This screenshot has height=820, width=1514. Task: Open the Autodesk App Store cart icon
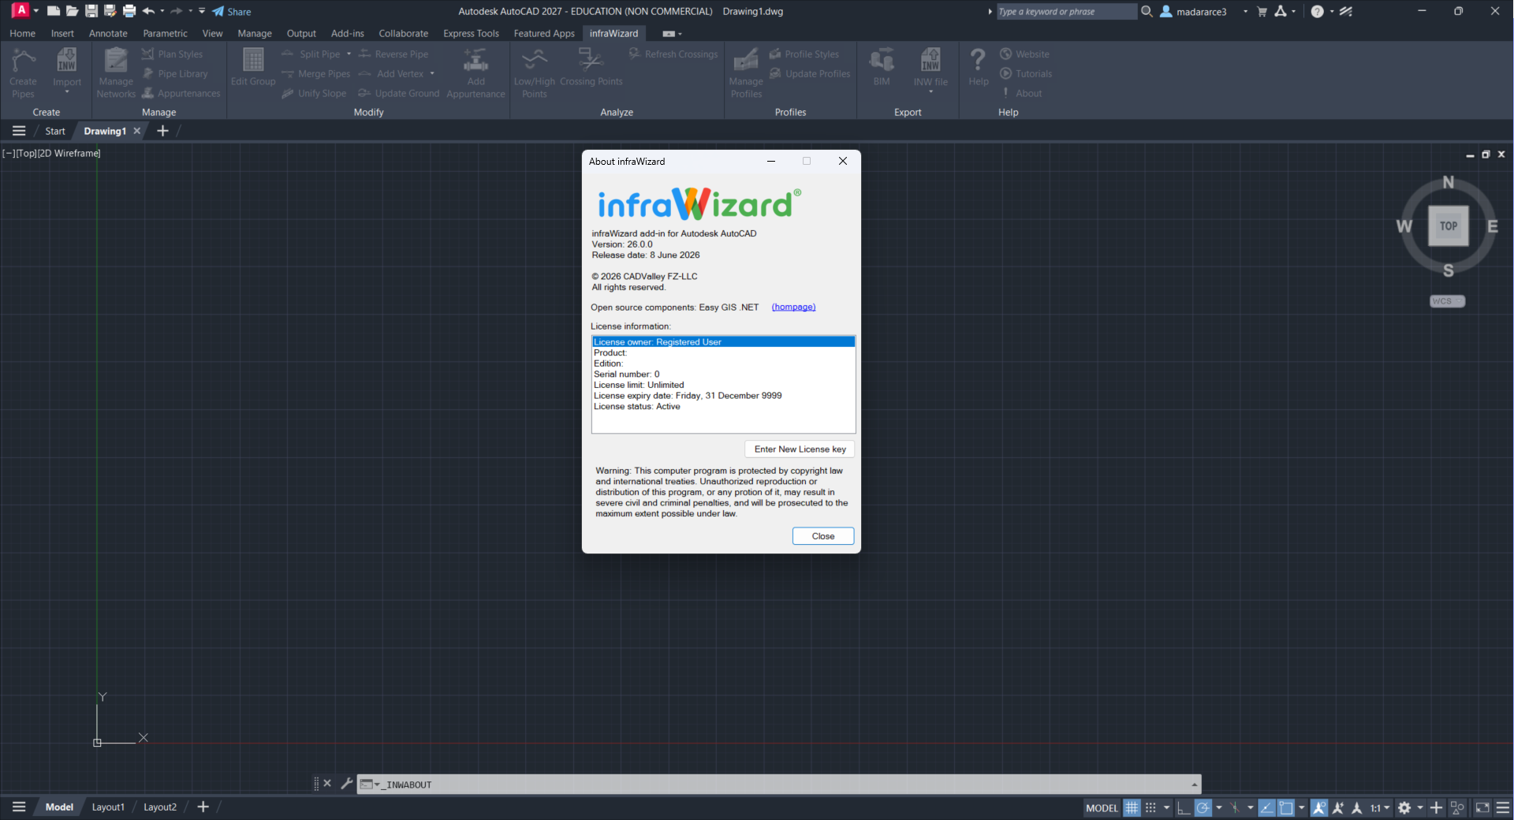tap(1262, 11)
